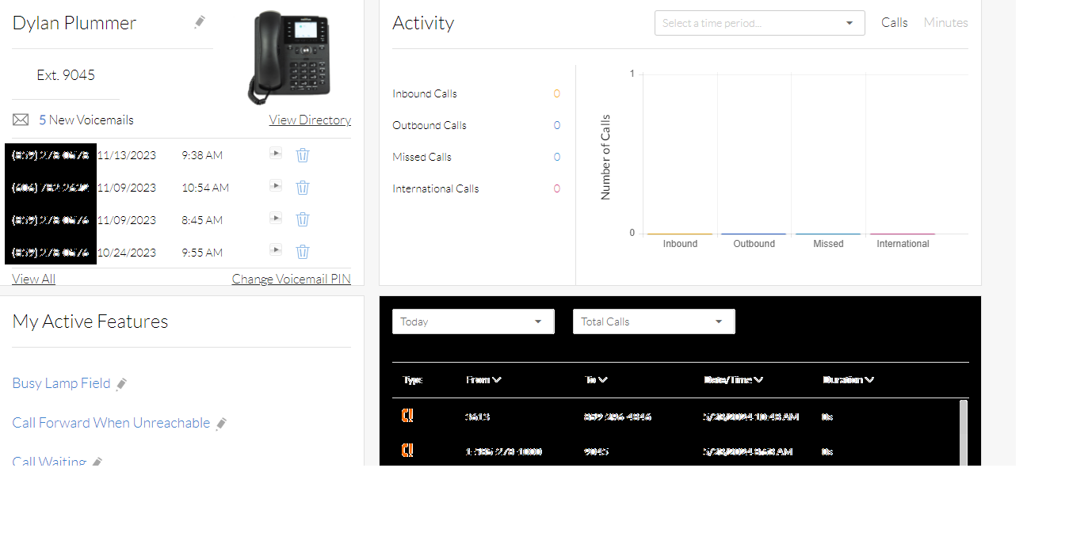
Task: Delete the 11/13/2023 9:38 AM voicemail
Action: coord(303,155)
